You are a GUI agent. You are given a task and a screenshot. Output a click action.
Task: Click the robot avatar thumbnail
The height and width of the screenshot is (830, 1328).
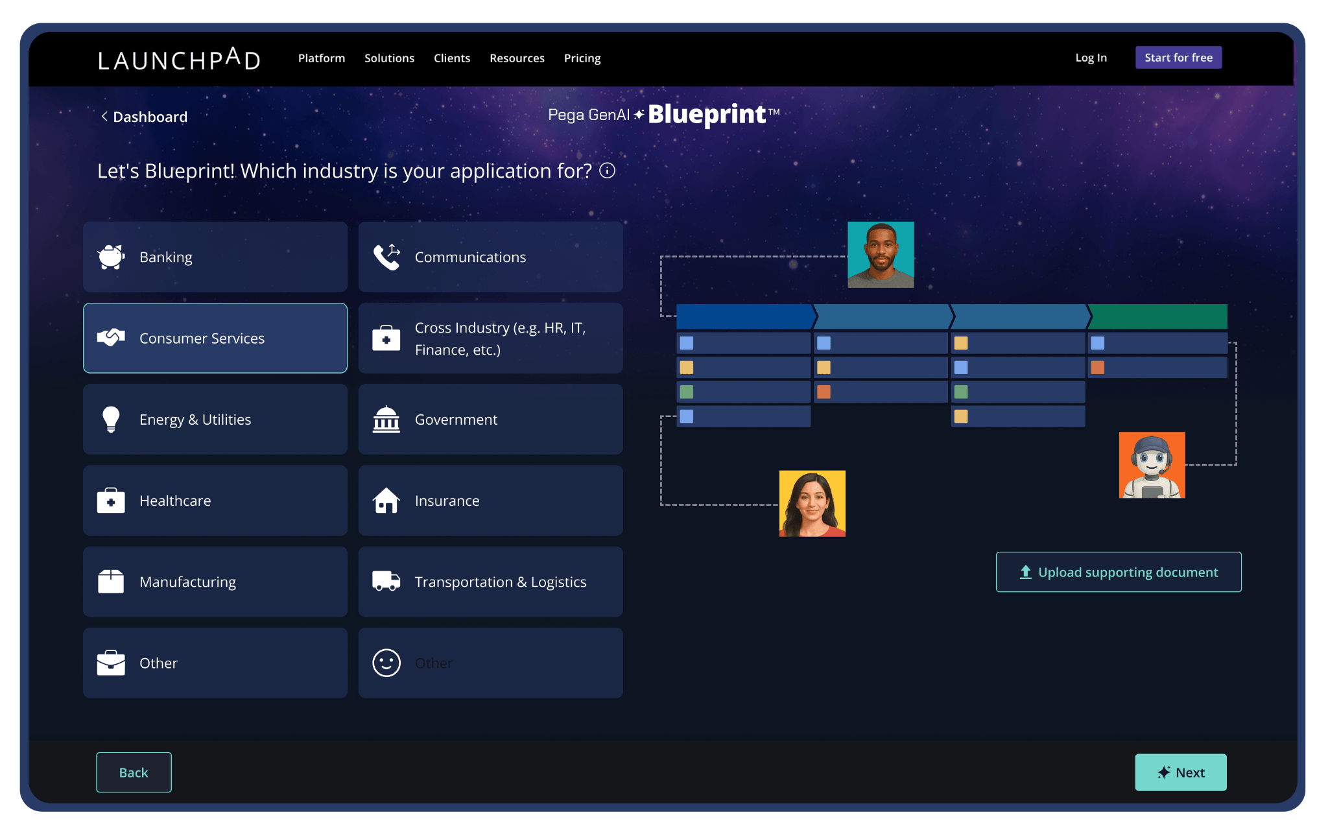tap(1152, 465)
